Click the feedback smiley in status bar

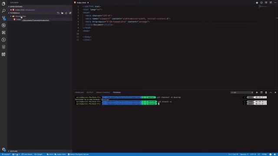click(x=270, y=154)
